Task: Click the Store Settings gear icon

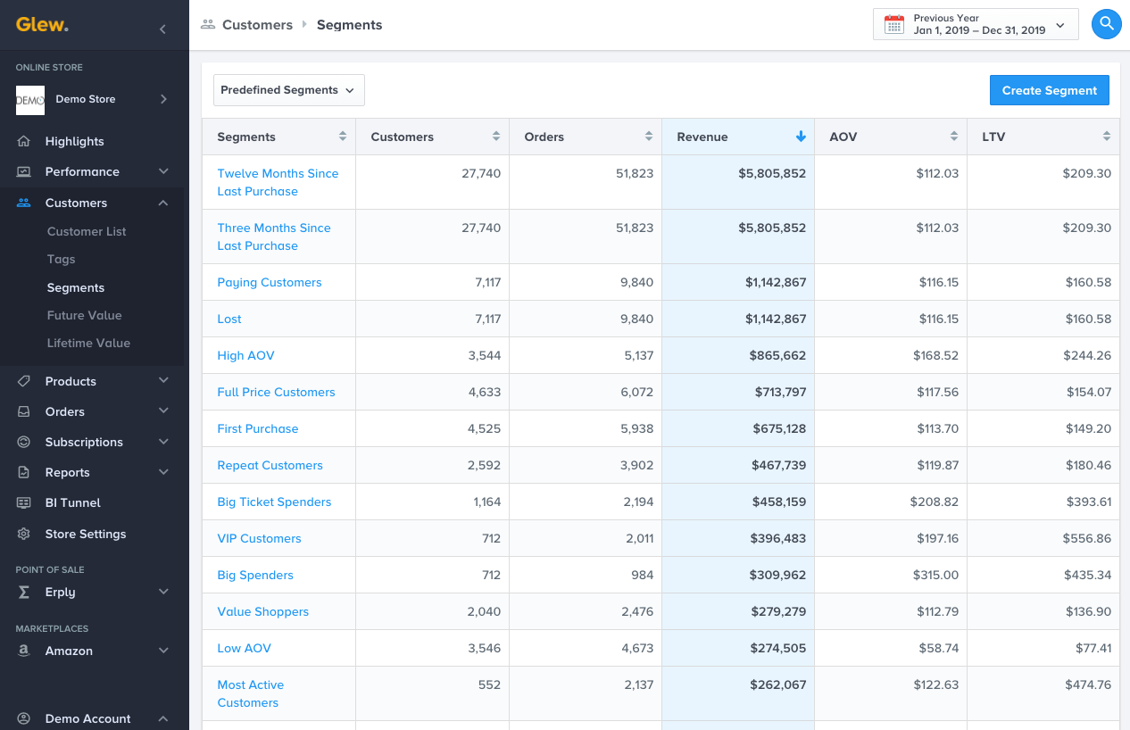Action: point(24,534)
